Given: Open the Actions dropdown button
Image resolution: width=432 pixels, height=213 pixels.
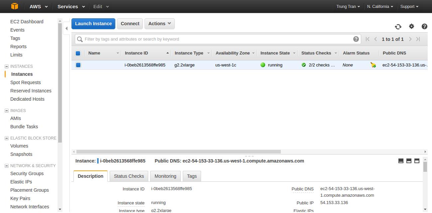Looking at the screenshot, I should [160, 24].
